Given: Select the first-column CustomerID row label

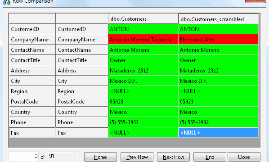Looking at the screenshot, I should (32, 29).
